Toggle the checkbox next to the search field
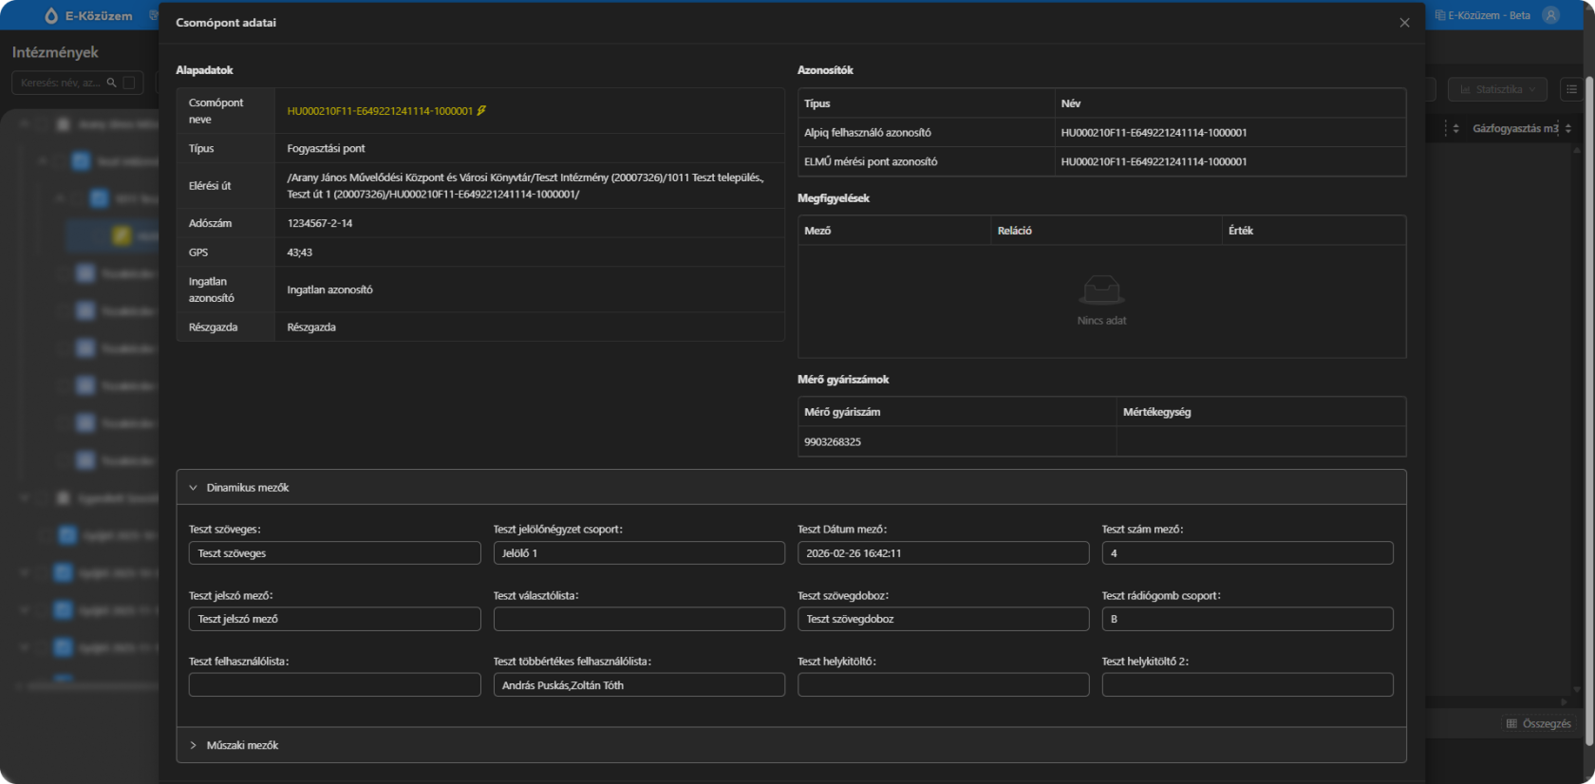The width and height of the screenshot is (1595, 784). point(129,84)
